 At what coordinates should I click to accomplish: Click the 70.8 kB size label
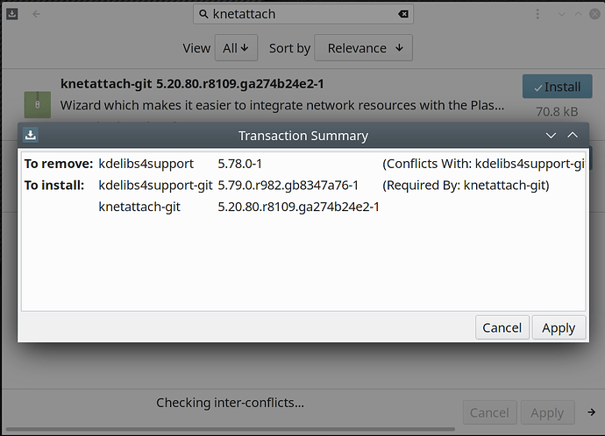[557, 112]
